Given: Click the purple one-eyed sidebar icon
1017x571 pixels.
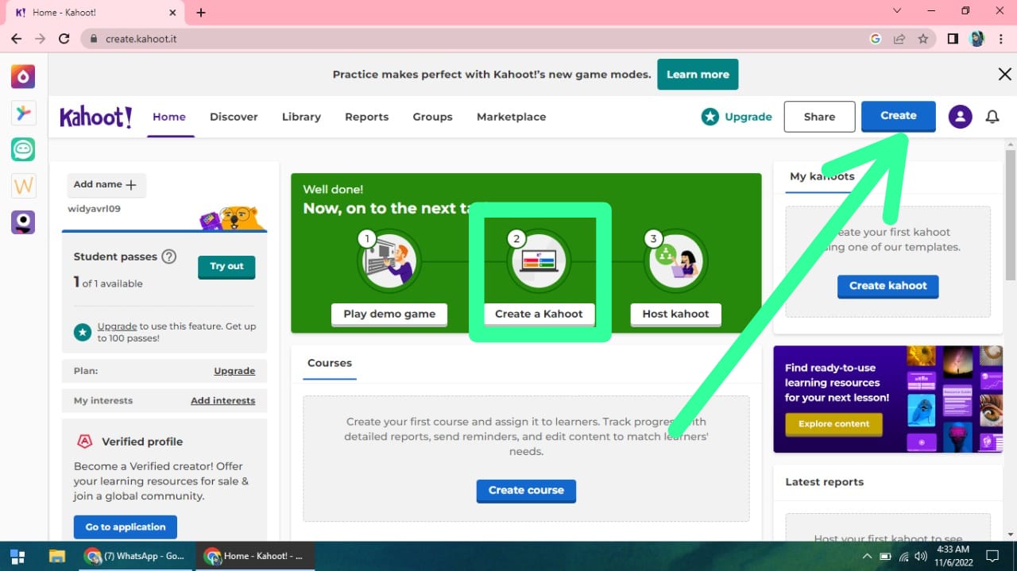Looking at the screenshot, I should coord(23,222).
